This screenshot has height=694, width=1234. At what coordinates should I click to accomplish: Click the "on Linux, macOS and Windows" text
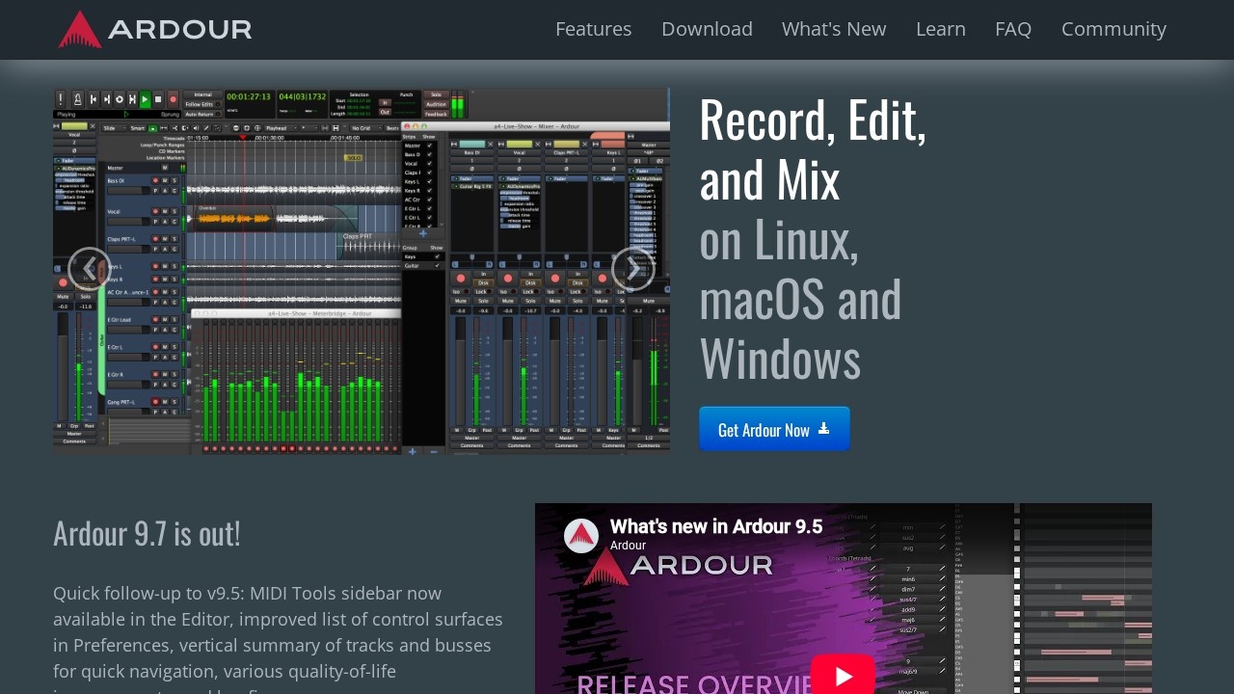800,299
